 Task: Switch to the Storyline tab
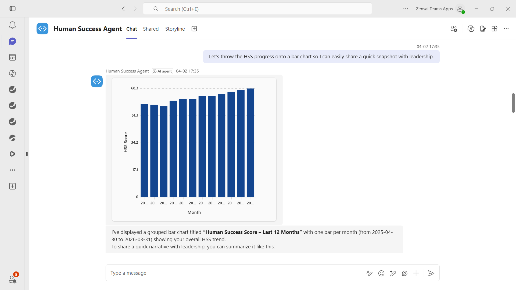175,29
